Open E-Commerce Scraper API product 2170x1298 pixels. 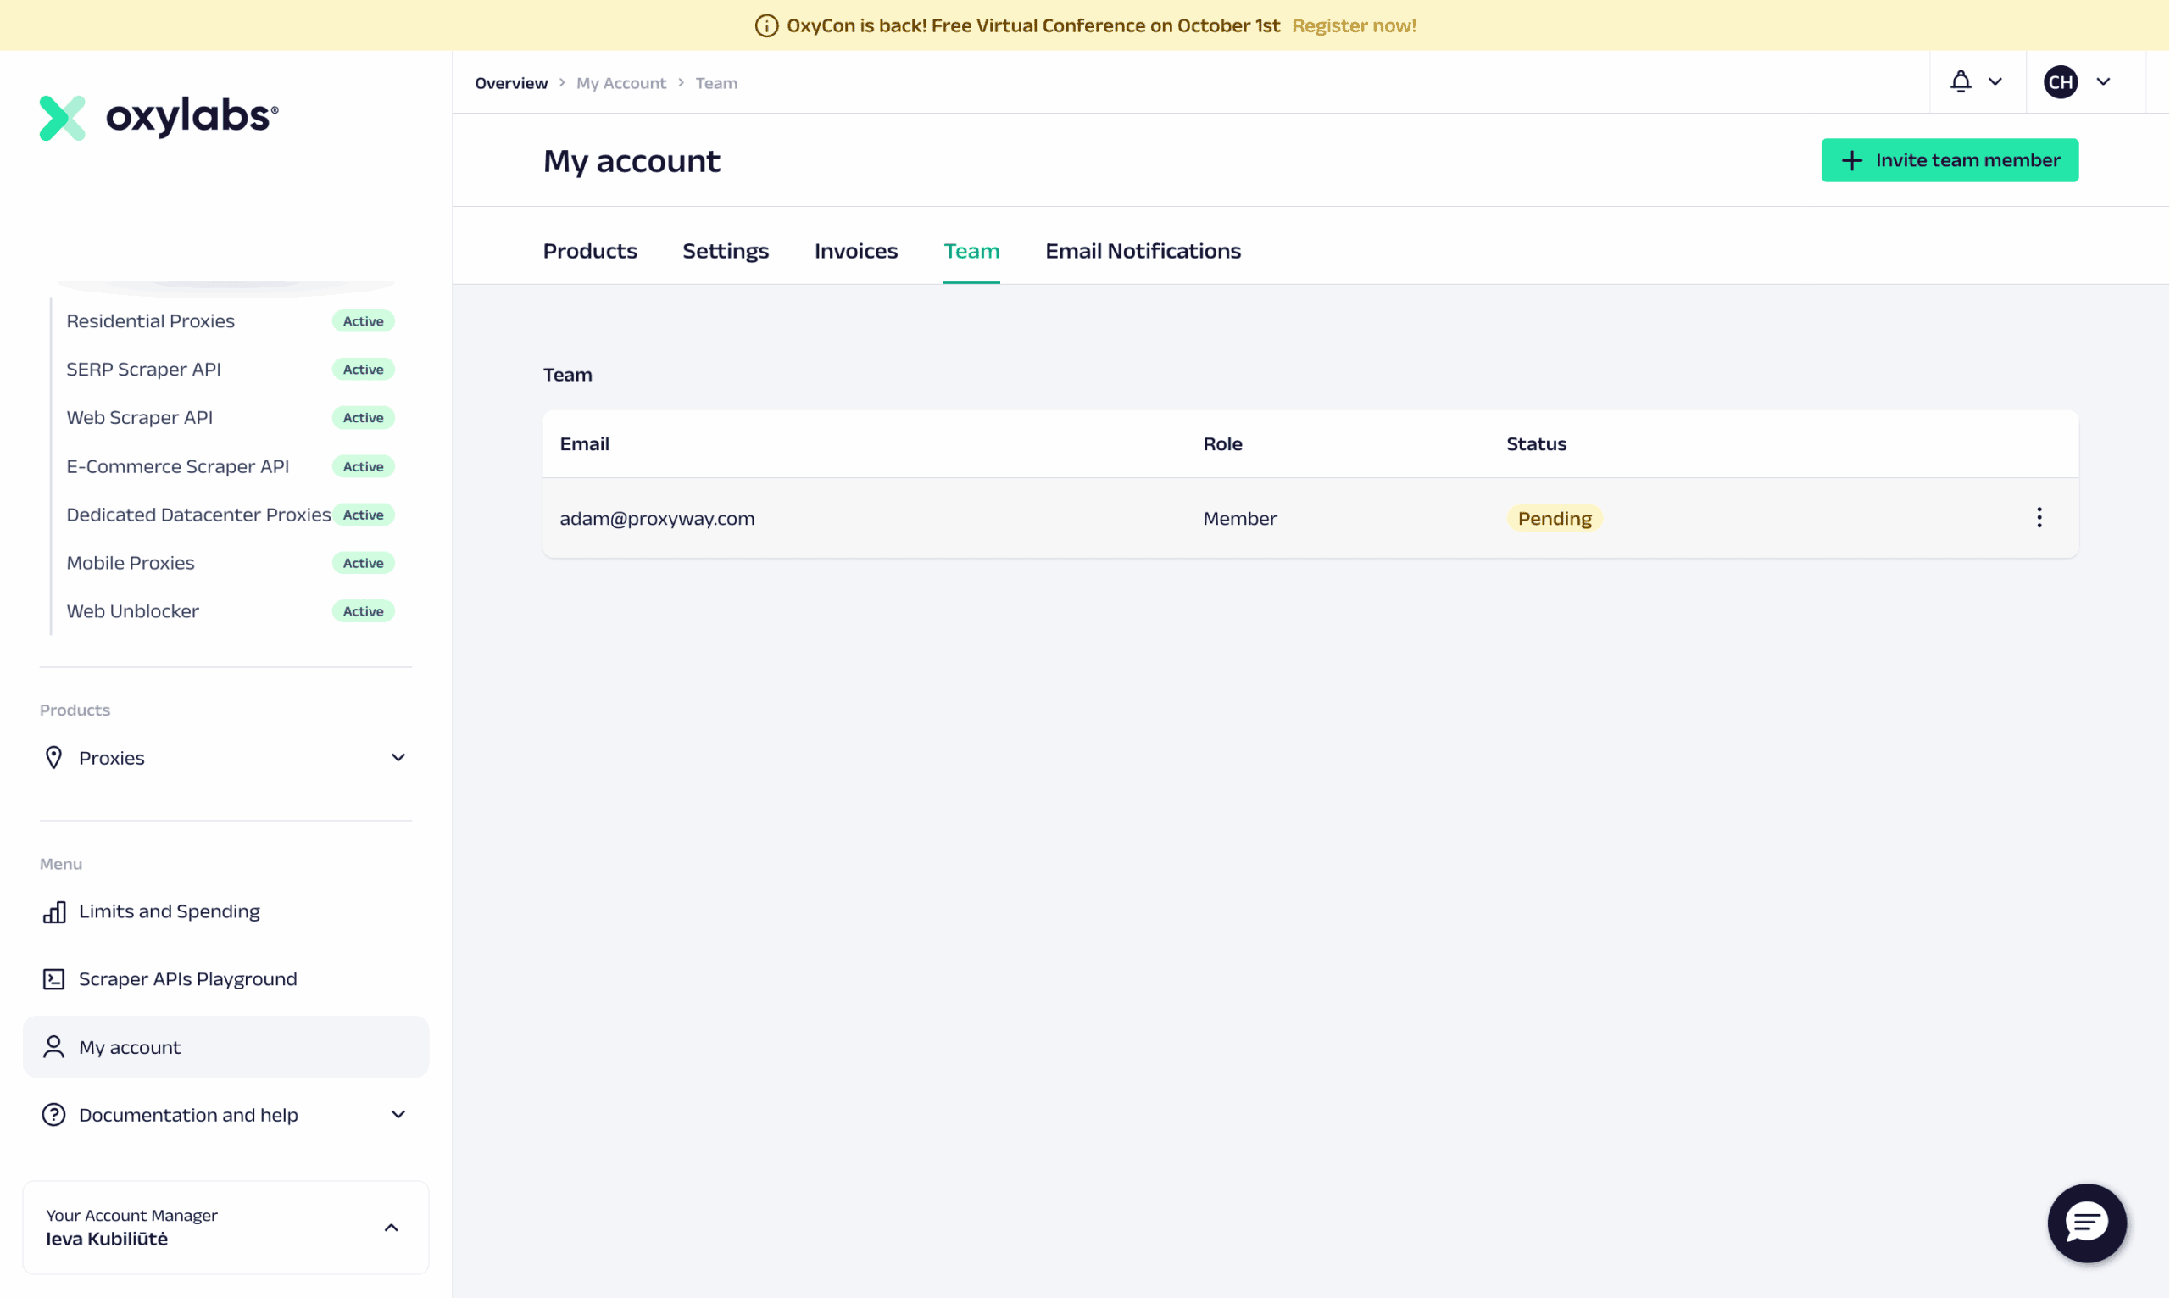pyautogui.click(x=177, y=466)
